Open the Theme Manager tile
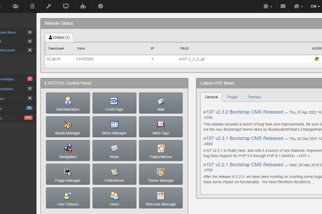Viewport: 322px width, 214px height. (161, 174)
